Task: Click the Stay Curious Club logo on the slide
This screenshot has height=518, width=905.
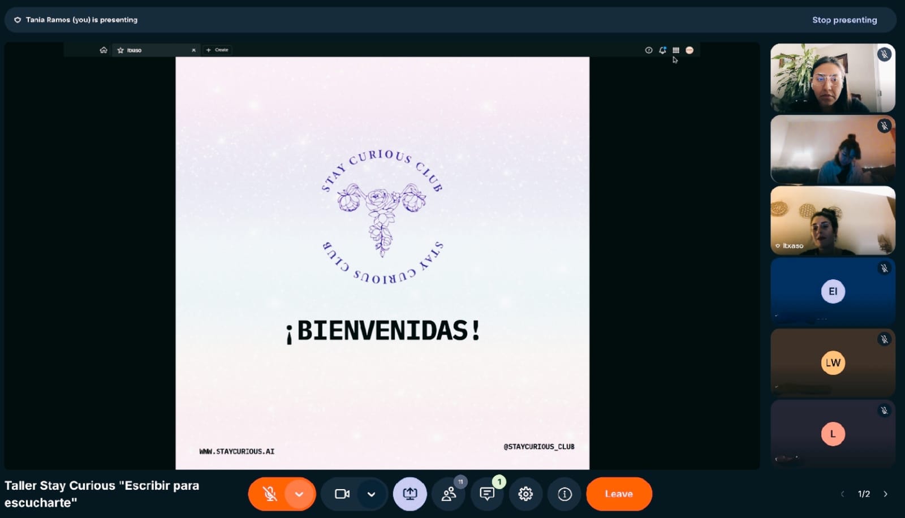Action: click(x=382, y=217)
